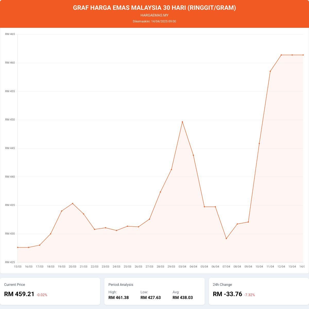This screenshot has height=309, width=309.
Task: Click the RM 465 y-axis label
Action: click(x=10, y=34)
